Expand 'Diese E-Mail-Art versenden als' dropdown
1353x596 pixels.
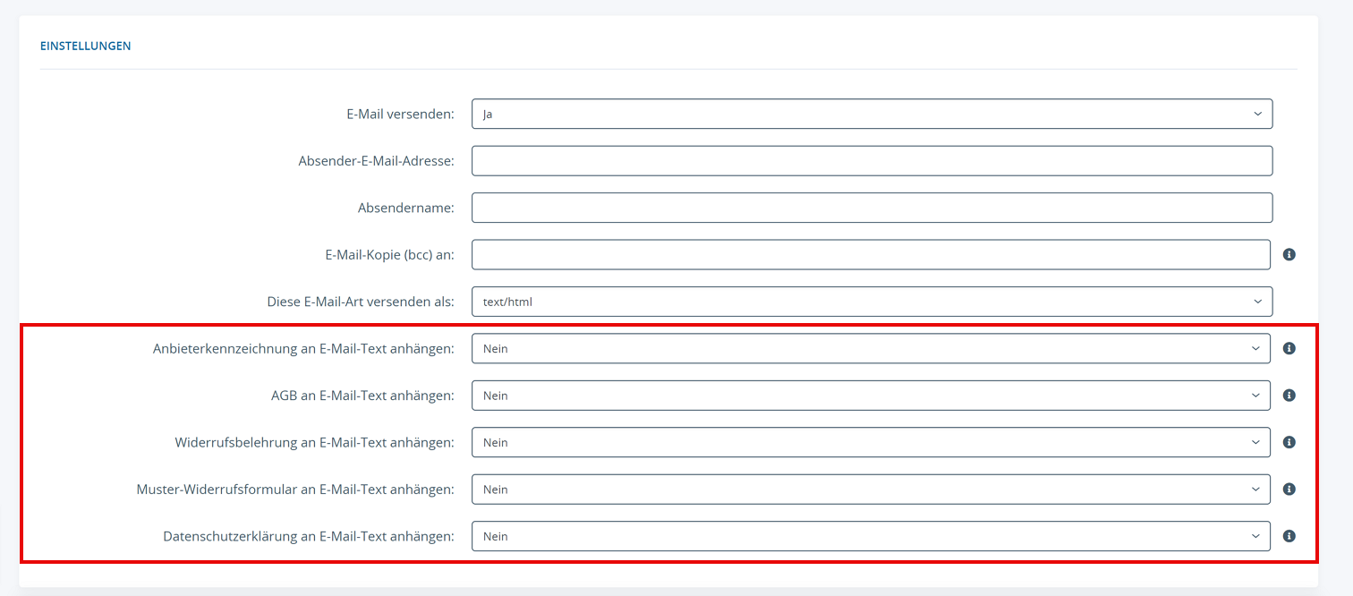[871, 302]
